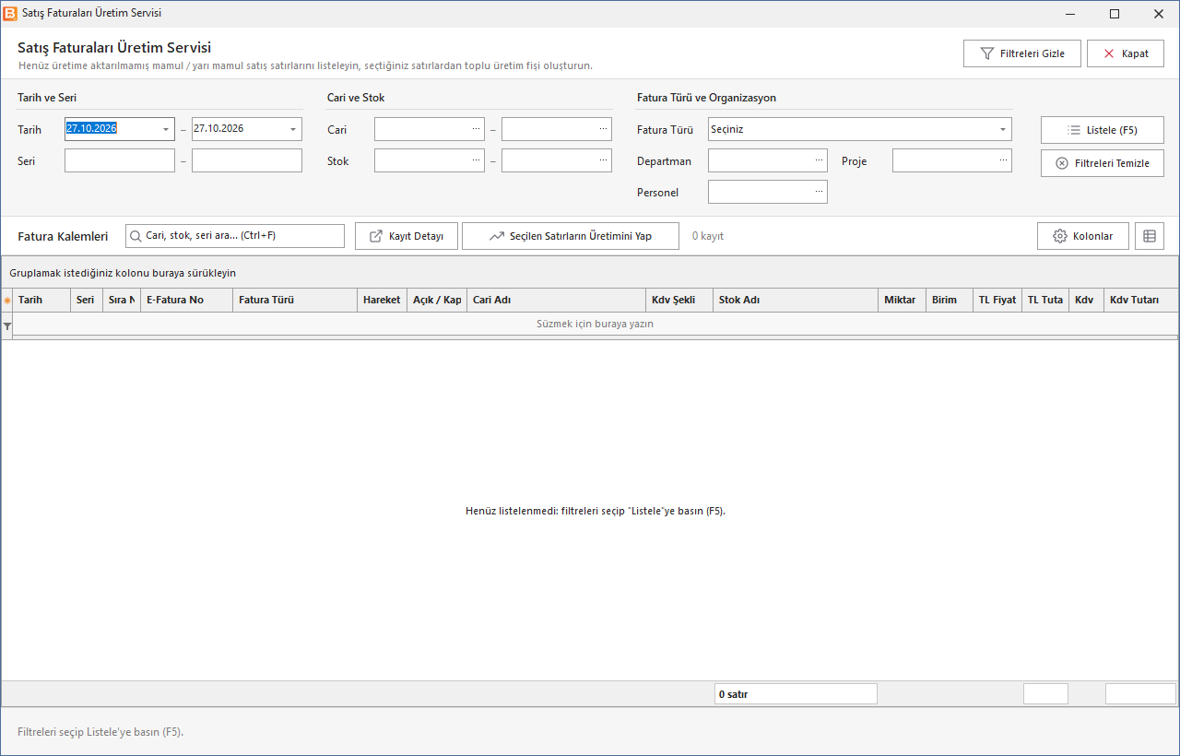Open the Cari end lookup ellipsis
This screenshot has height=756, width=1180.
point(603,129)
